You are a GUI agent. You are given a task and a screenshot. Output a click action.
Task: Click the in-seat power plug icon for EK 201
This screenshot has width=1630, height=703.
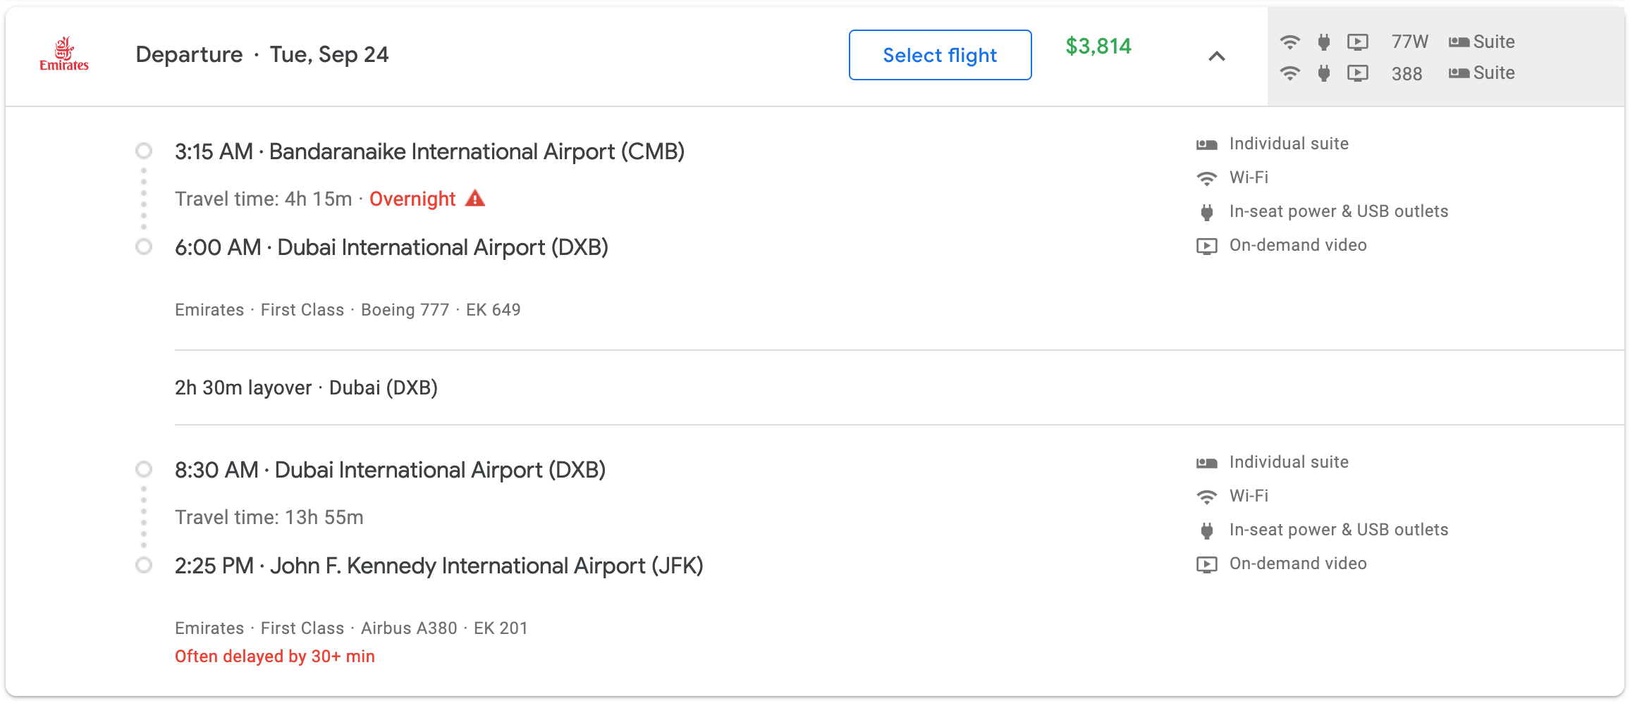point(1206,530)
